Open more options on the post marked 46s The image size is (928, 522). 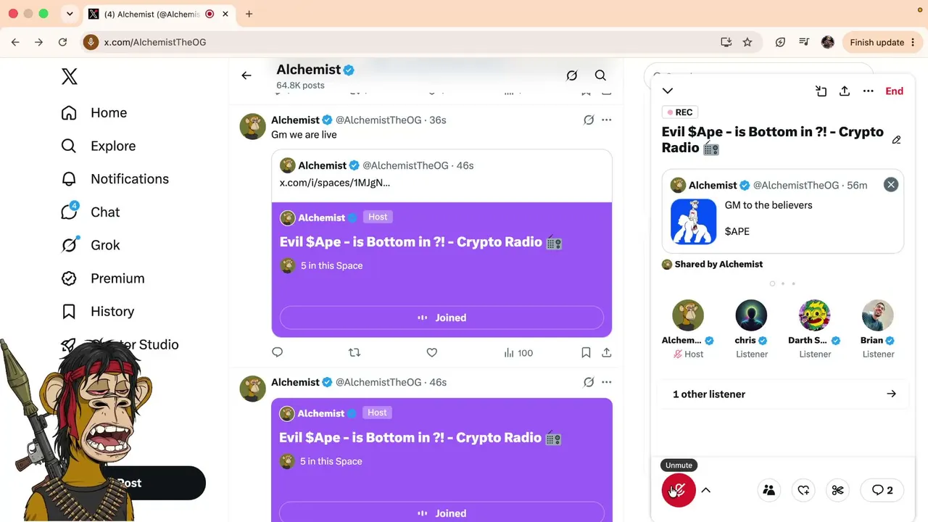point(607,383)
